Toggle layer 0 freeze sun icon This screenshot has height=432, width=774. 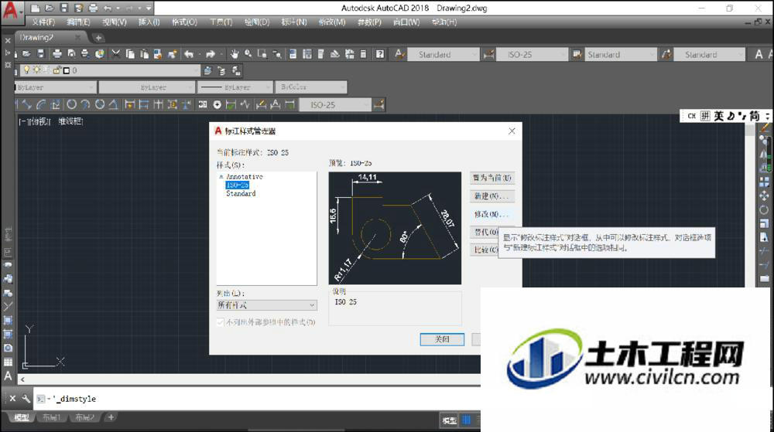36,70
